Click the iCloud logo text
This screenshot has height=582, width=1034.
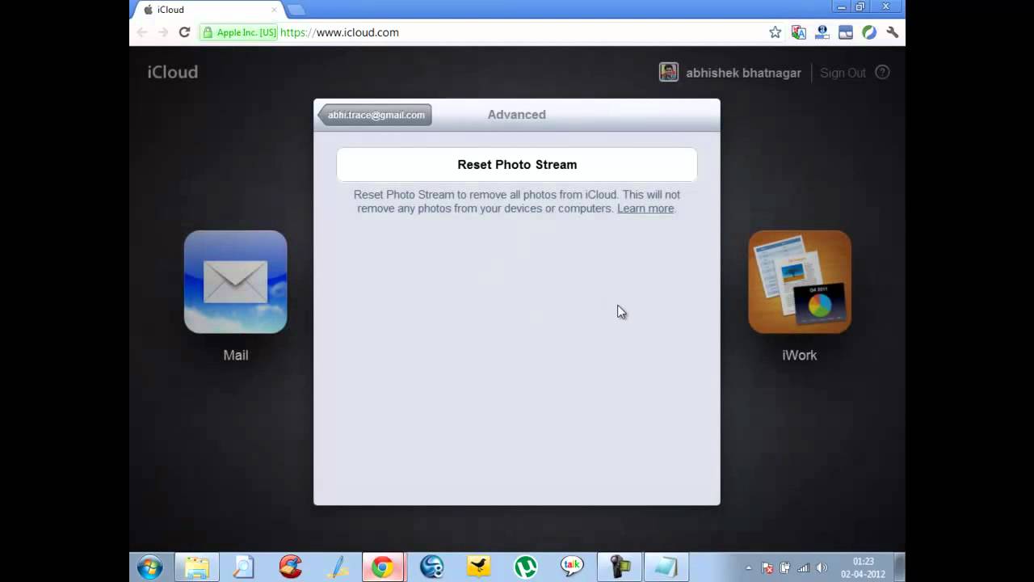(172, 72)
